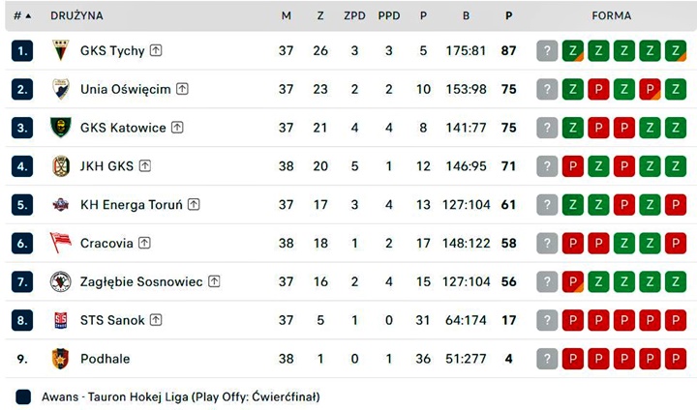Open the GKS Tychy team link
This screenshot has height=410, width=697.
112,50
